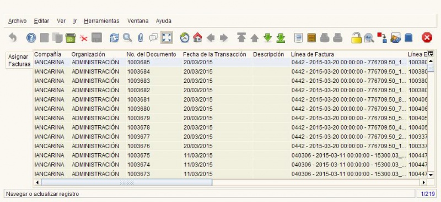441x202 pixels.
Task: Toggle the grid view toggle icon
Action: coord(166,37)
